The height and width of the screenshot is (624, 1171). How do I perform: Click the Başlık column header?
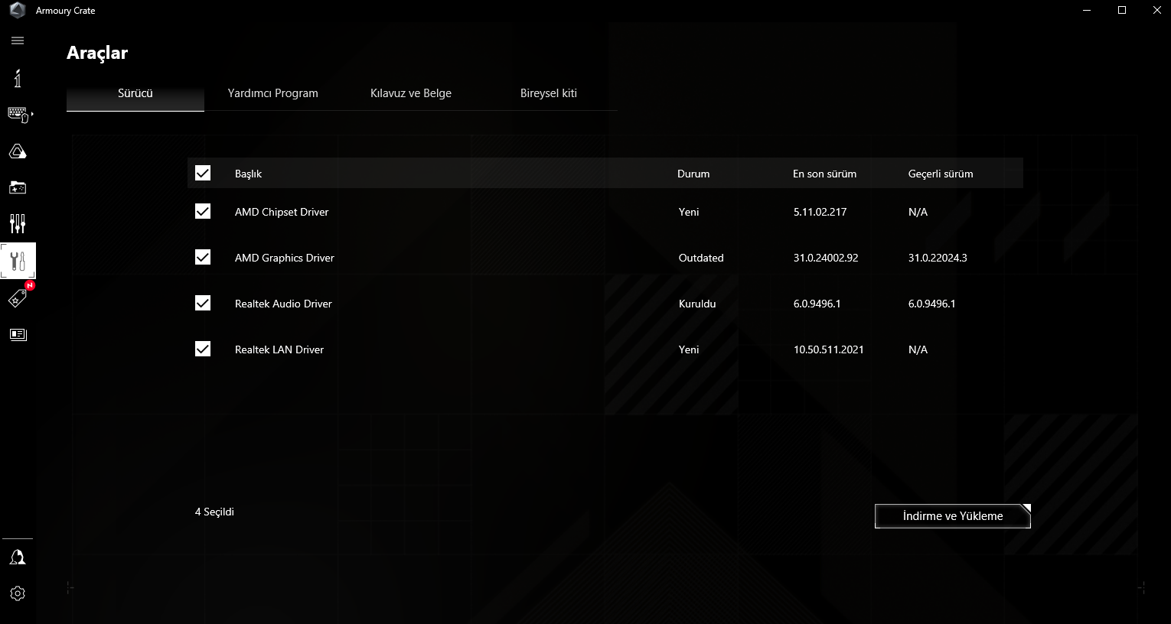(248, 174)
